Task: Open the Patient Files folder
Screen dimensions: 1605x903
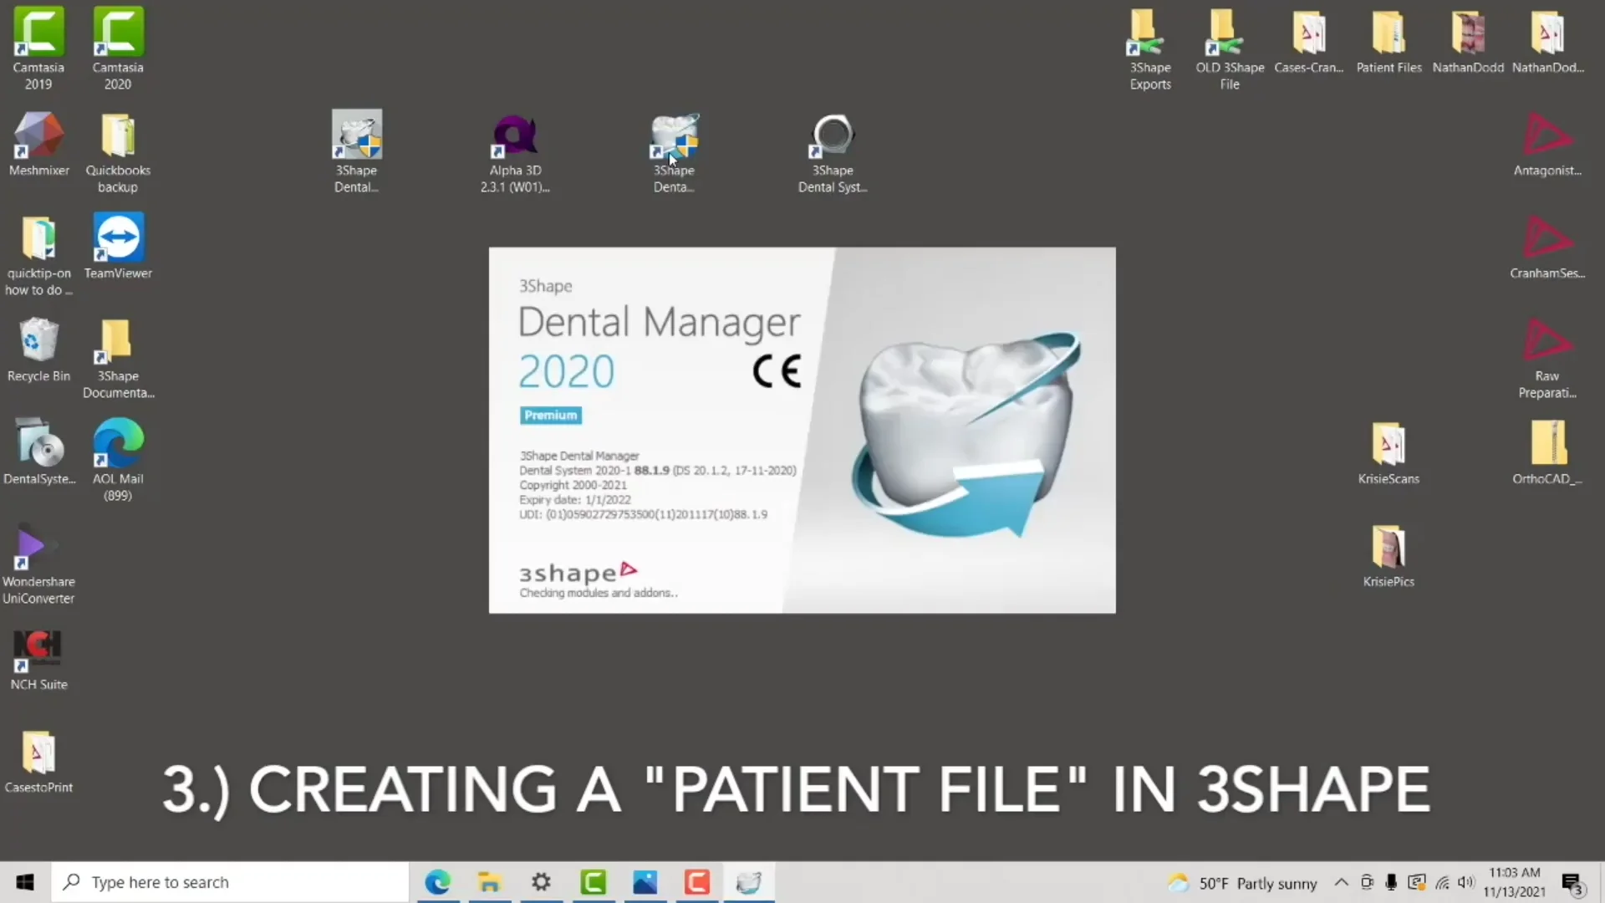Action: (x=1388, y=40)
